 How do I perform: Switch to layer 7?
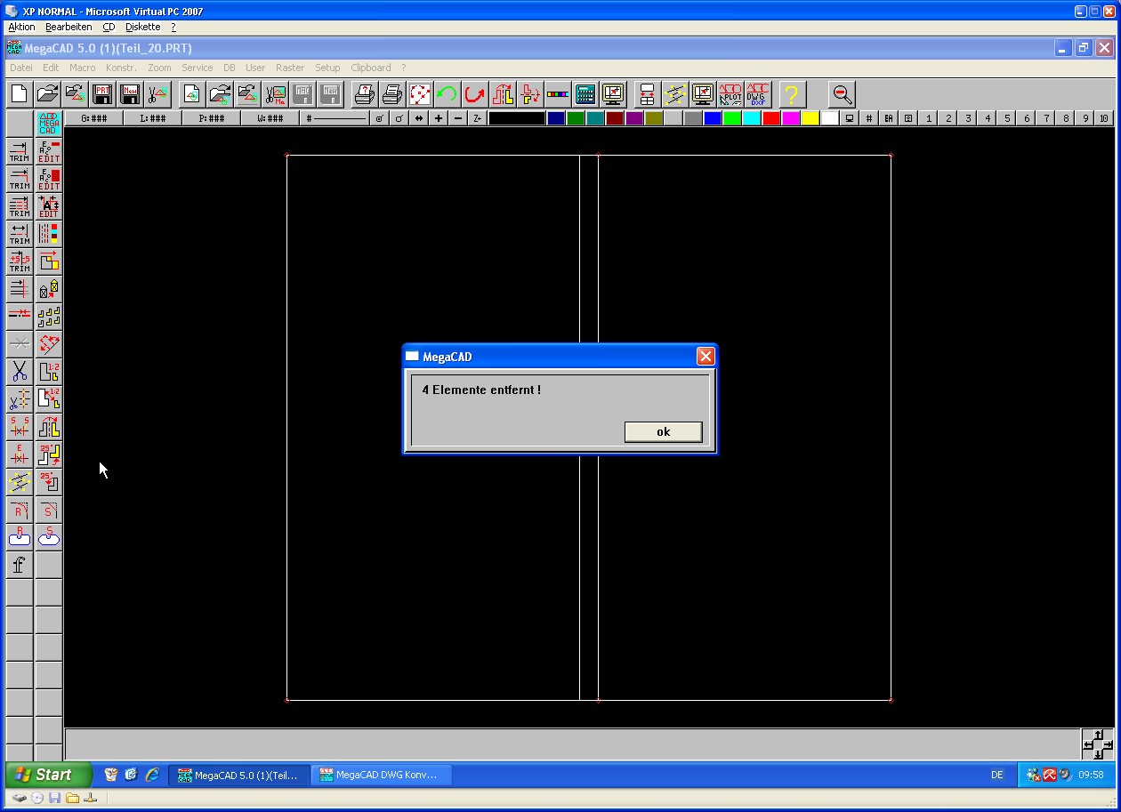(x=1046, y=118)
